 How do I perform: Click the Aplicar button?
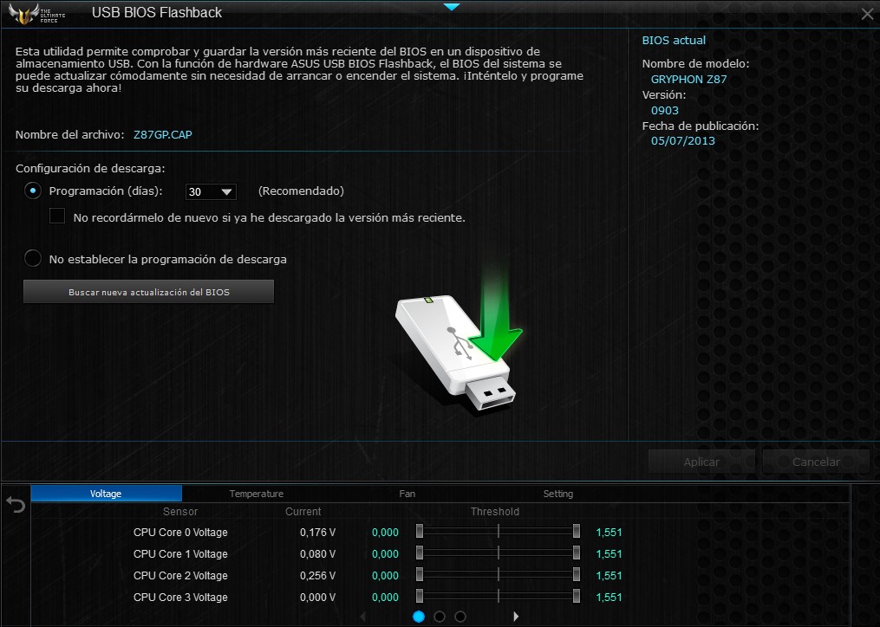[701, 462]
